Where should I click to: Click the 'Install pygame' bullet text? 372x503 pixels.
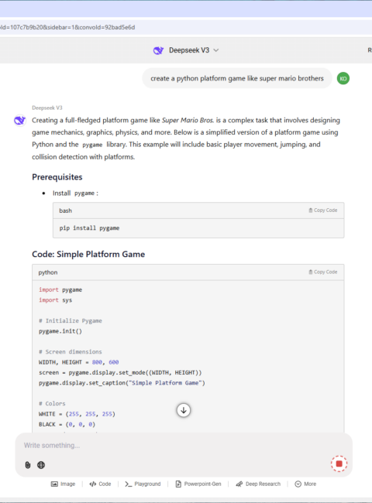pos(75,193)
